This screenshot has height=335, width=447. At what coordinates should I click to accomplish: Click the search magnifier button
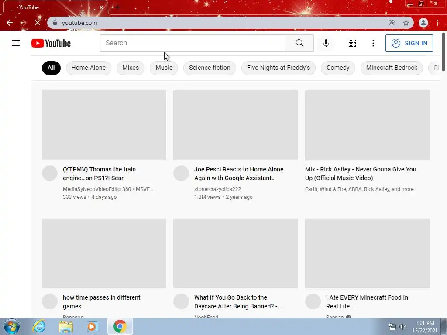tap(299, 43)
